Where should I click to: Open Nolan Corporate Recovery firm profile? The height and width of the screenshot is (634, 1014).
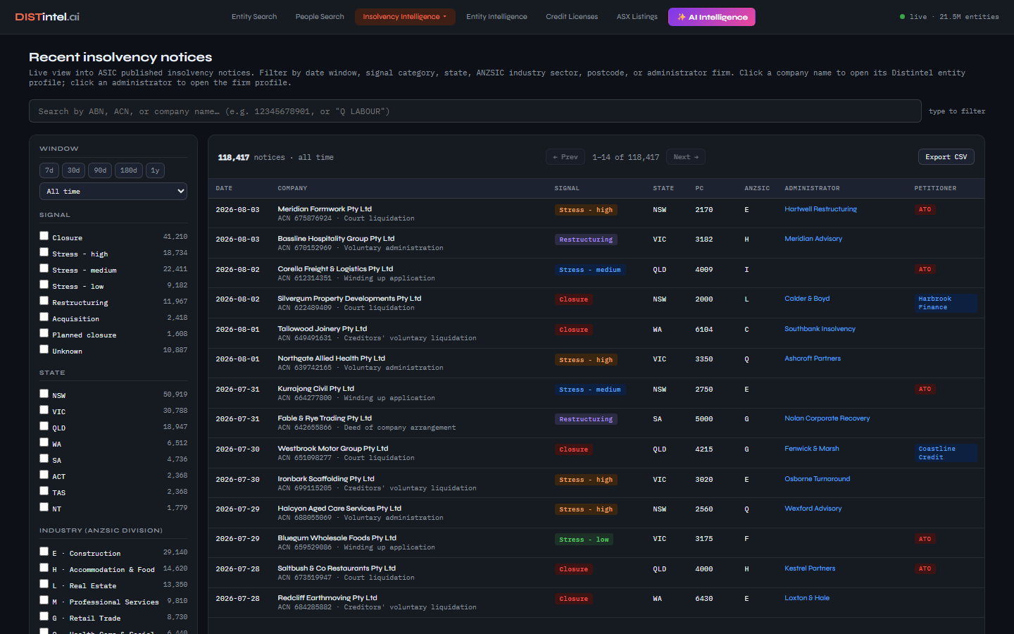[827, 418]
